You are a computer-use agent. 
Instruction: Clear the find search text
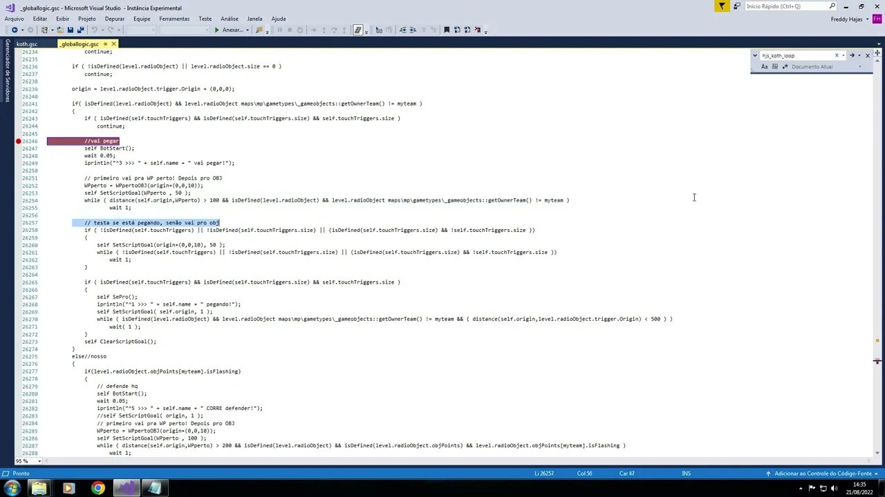[837, 55]
